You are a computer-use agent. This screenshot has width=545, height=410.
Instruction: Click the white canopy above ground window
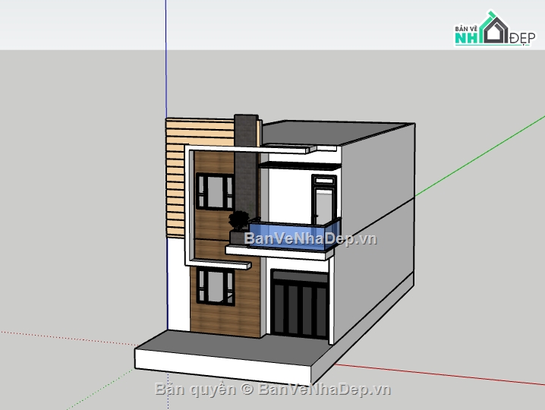pyautogui.click(x=221, y=263)
